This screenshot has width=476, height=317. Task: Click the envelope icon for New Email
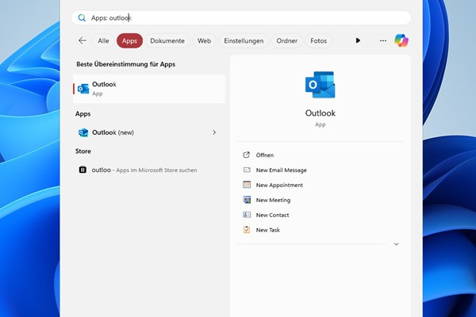click(x=247, y=170)
